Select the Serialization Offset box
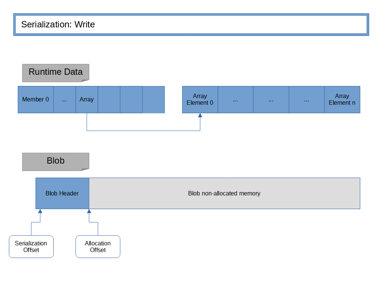391x302 pixels. [31, 246]
